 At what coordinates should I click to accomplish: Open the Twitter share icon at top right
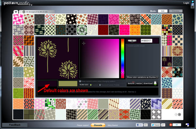[x=192, y=1]
